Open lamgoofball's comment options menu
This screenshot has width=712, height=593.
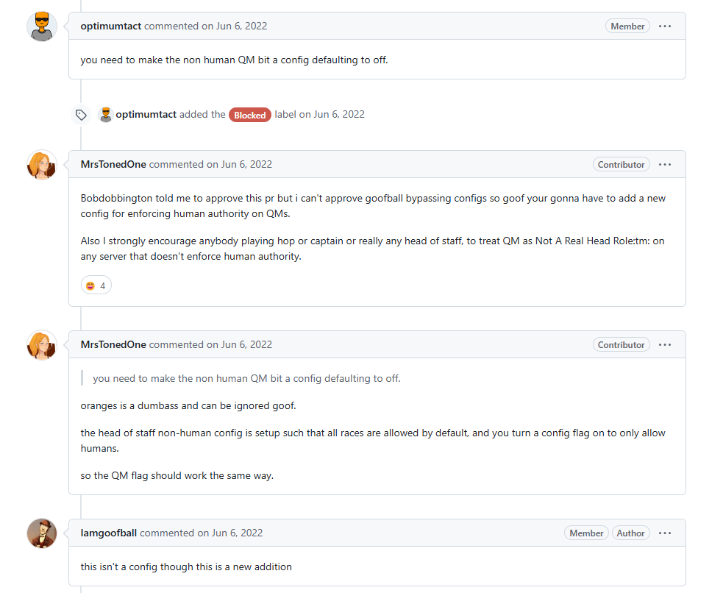pyautogui.click(x=665, y=533)
